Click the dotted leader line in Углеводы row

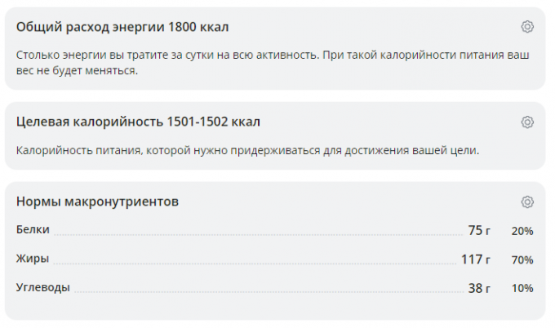(x=269, y=293)
